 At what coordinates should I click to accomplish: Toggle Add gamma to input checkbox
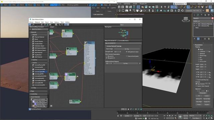126,52
